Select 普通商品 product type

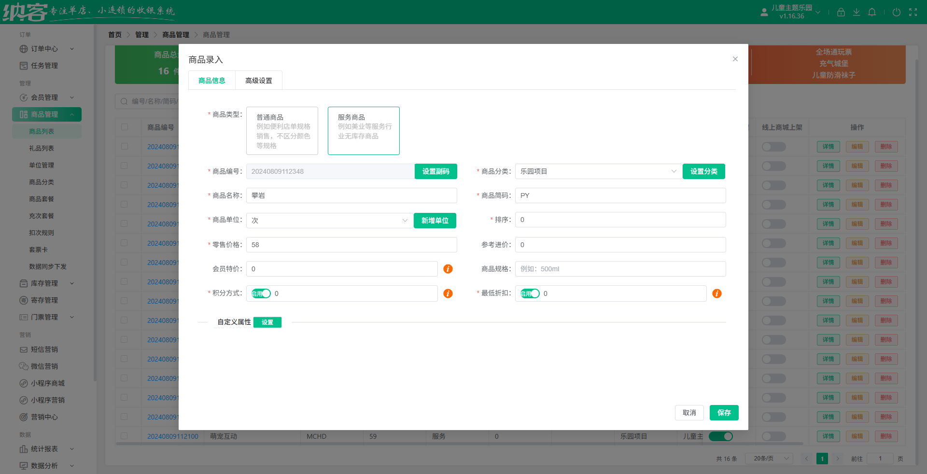coord(282,131)
